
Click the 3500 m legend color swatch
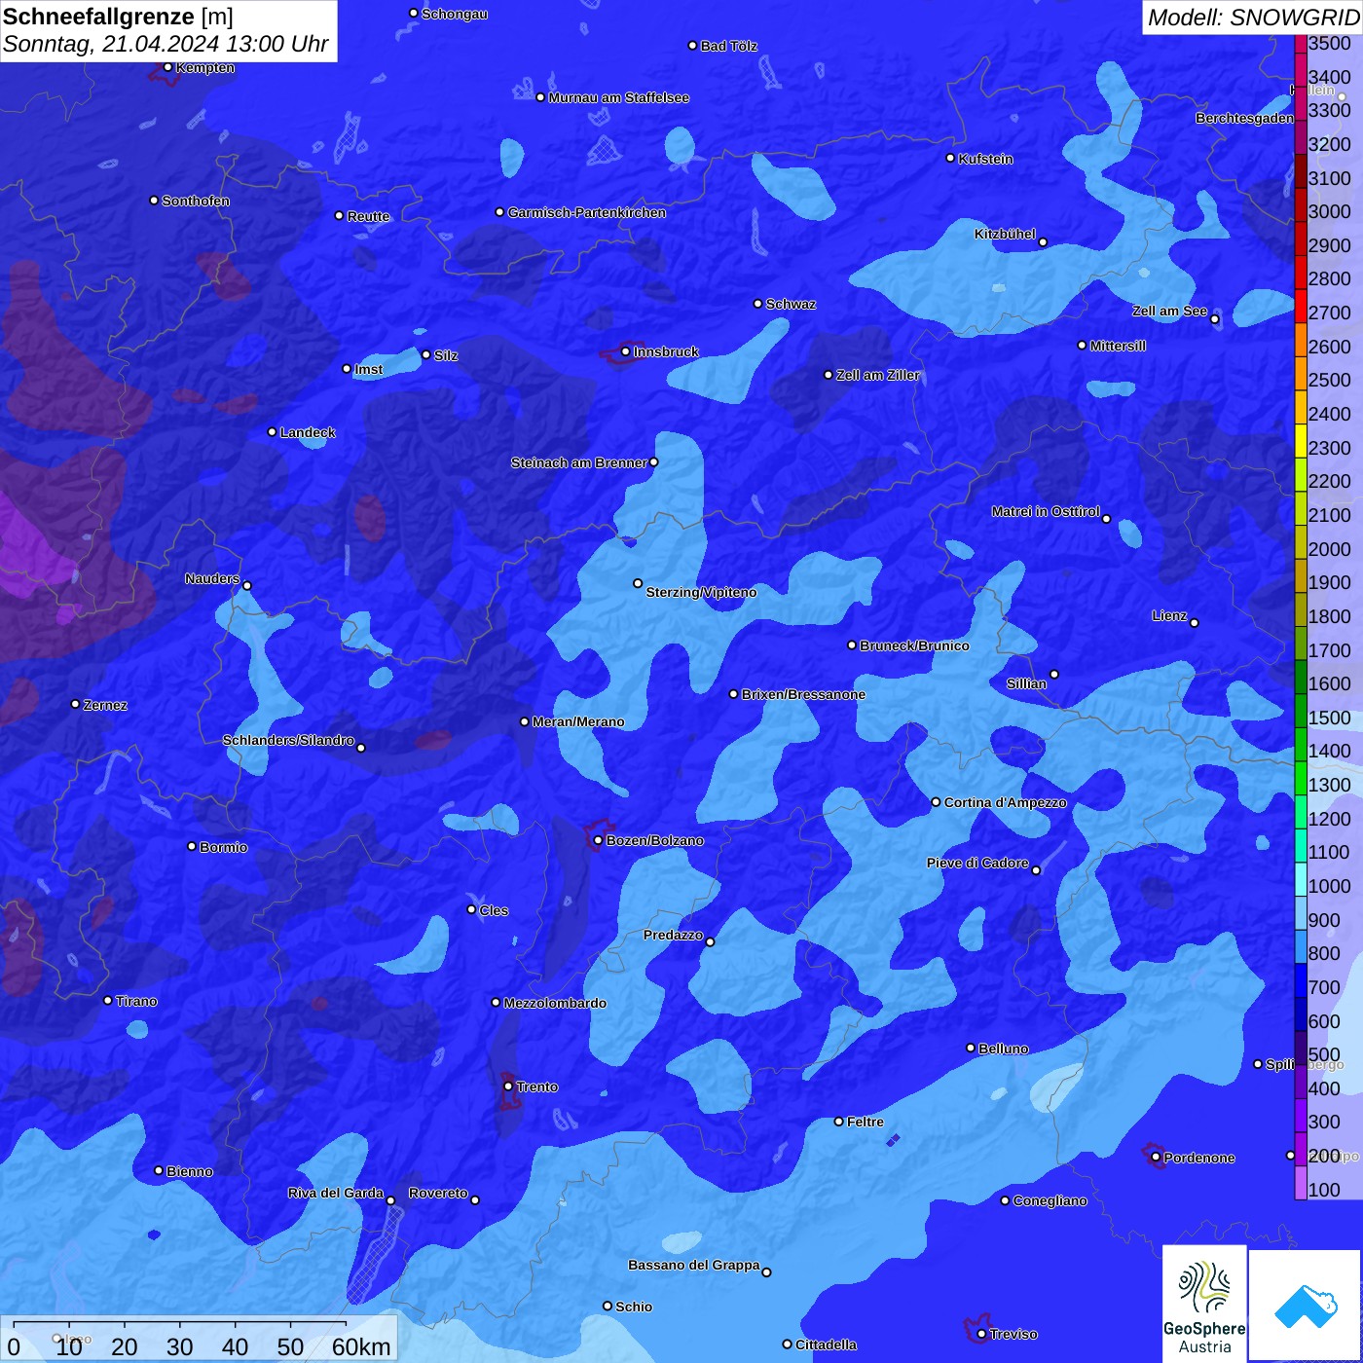coord(1301,44)
